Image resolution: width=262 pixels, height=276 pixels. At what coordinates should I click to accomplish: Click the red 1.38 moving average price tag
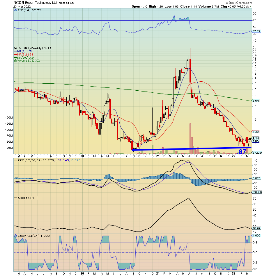pos(256,132)
